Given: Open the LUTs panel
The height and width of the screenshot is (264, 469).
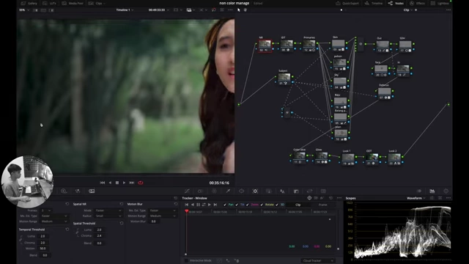Looking at the screenshot, I should pos(50,3).
